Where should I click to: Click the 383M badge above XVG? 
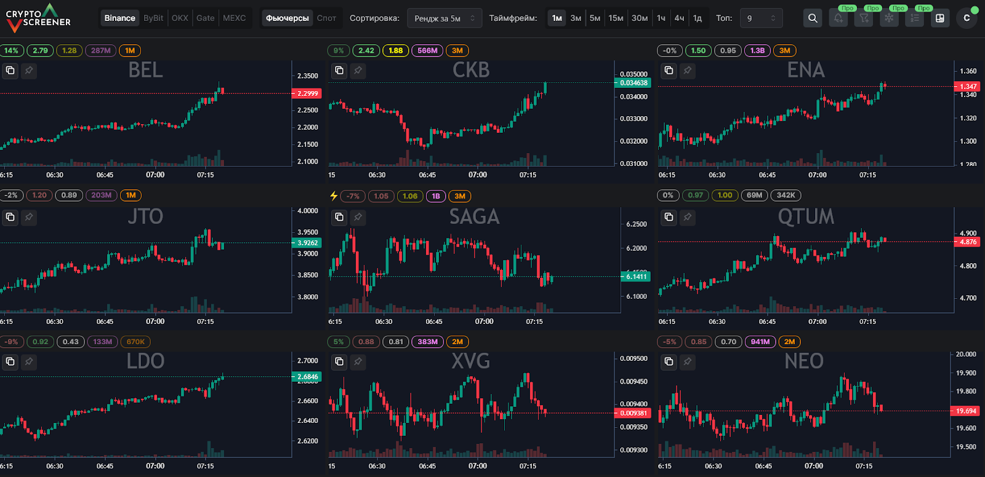click(x=427, y=342)
